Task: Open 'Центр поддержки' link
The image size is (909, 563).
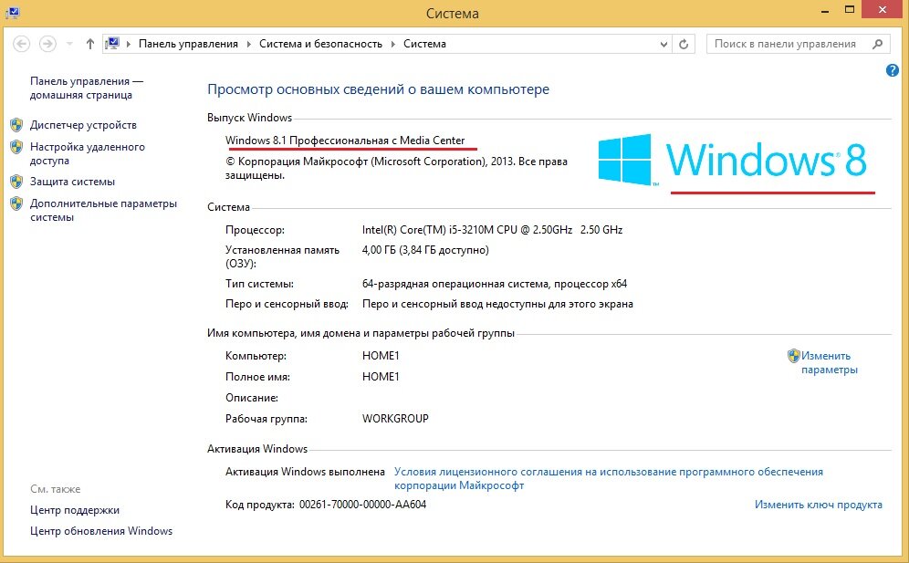Action: 75,510
